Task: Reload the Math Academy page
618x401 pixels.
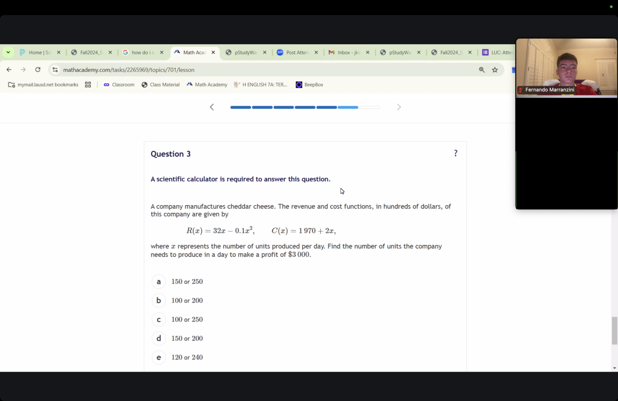Action: pyautogui.click(x=38, y=70)
